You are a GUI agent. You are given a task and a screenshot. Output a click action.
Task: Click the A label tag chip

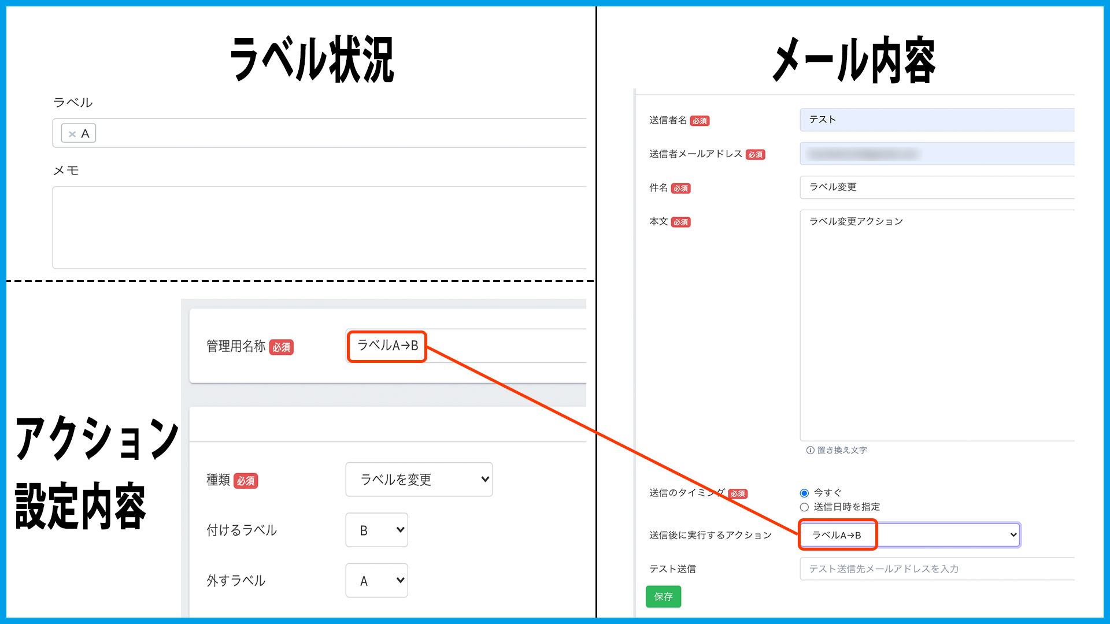pos(85,134)
